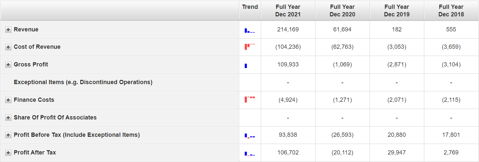479x162 pixels.
Task: Click the Full Year Dec 2019 header
Action: point(397,10)
